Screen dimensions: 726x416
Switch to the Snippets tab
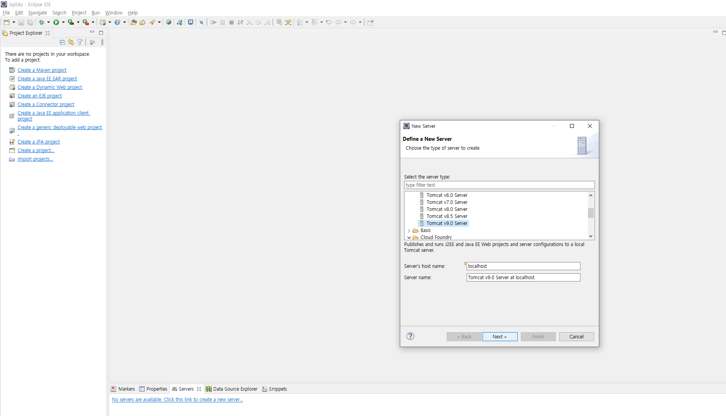pos(275,389)
